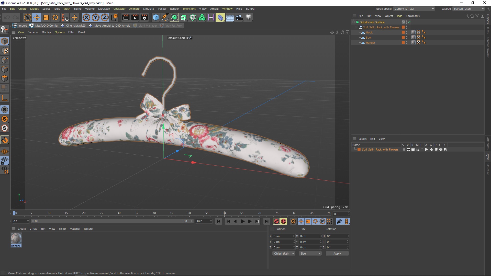491x276 pixels.
Task: Open the Layout dropdown
Action: coord(468,9)
